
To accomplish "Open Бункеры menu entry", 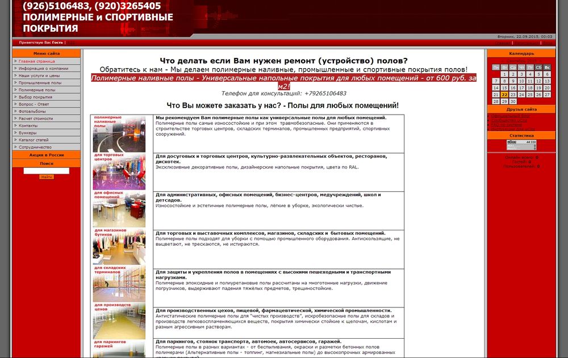I will coord(27,133).
